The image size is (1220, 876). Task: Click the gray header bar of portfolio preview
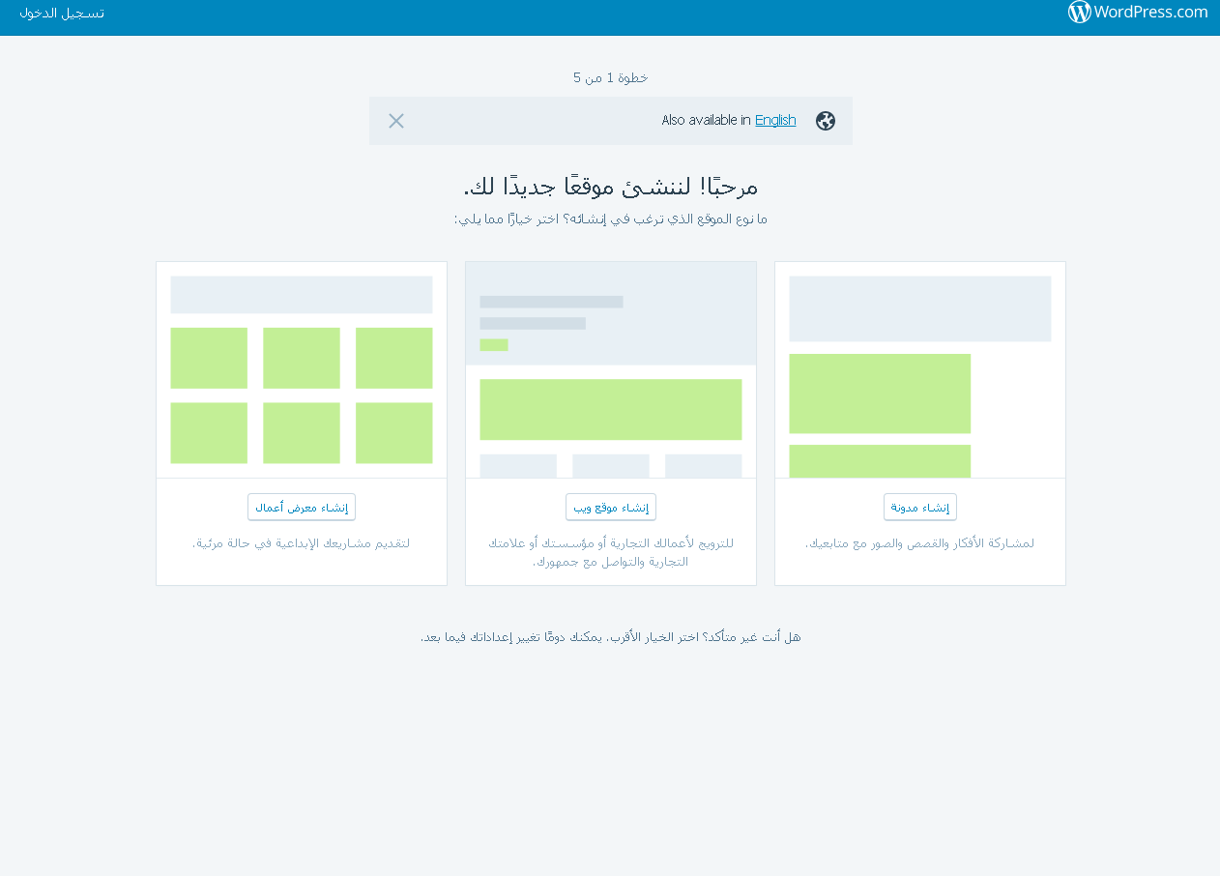coord(301,294)
